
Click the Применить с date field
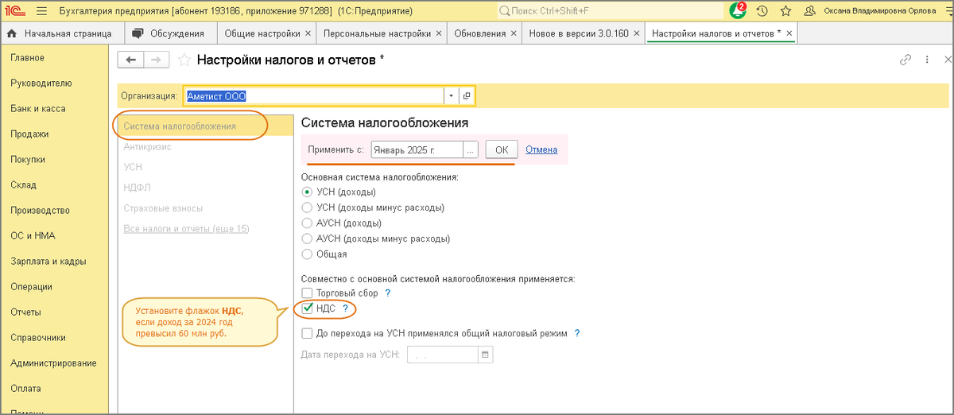[x=417, y=149]
